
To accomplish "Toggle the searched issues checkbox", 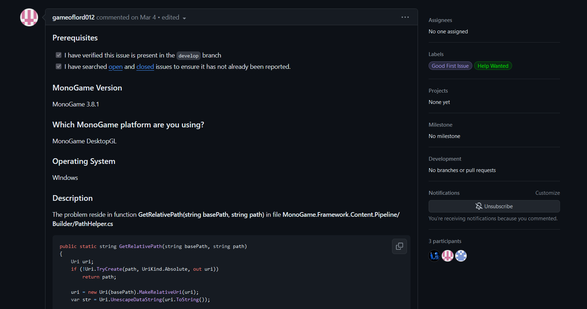I will point(59,66).
